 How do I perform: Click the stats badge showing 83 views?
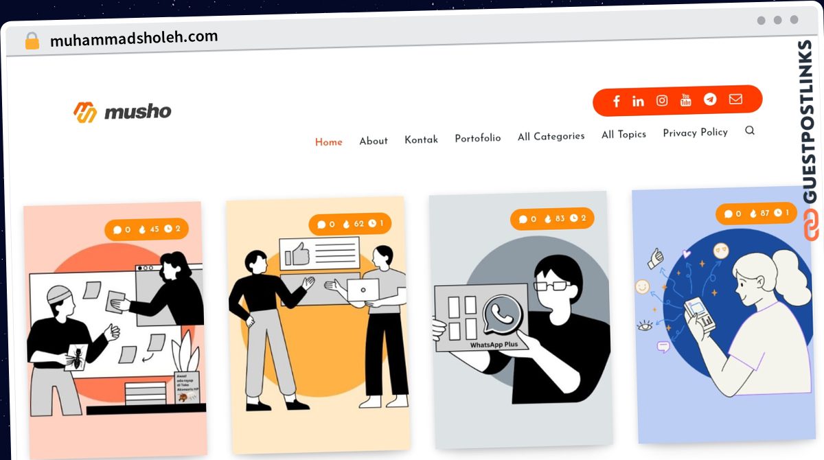coord(552,219)
